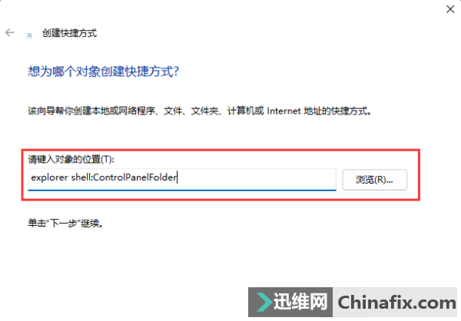The width and height of the screenshot is (461, 321).
Task: Click the 单击"下一步"继续 instruction text
Action: (x=65, y=223)
